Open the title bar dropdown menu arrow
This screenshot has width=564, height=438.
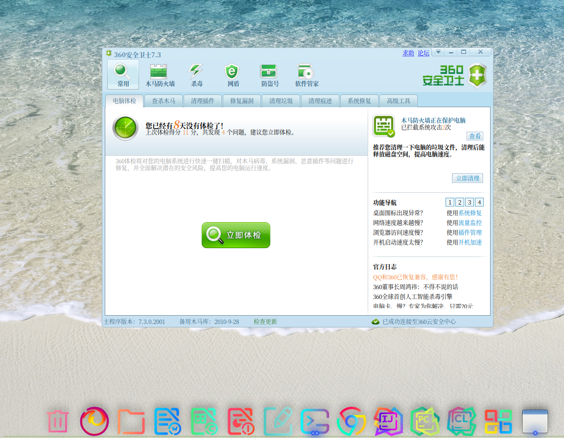coord(439,52)
